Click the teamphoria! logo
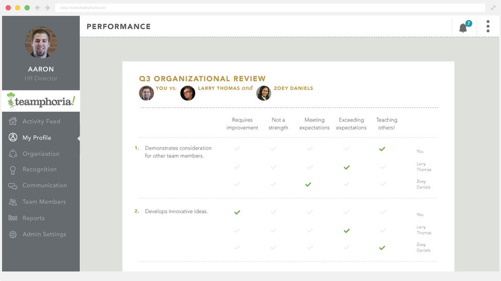This screenshot has height=281, width=501. click(x=41, y=101)
